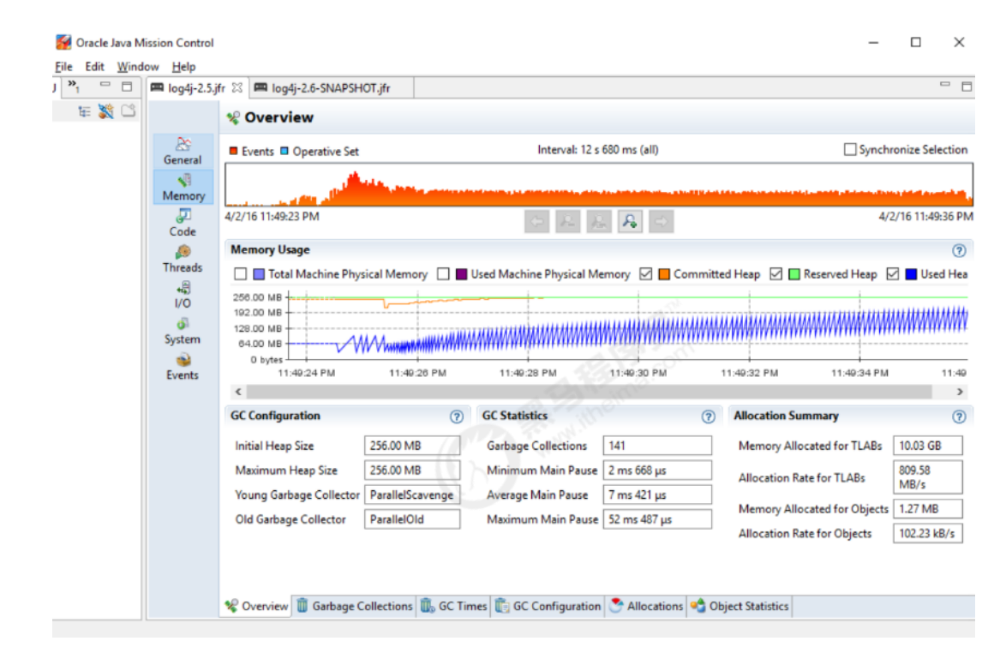Switch to Allocations bottom tab
The image size is (1000, 653).
point(646,606)
